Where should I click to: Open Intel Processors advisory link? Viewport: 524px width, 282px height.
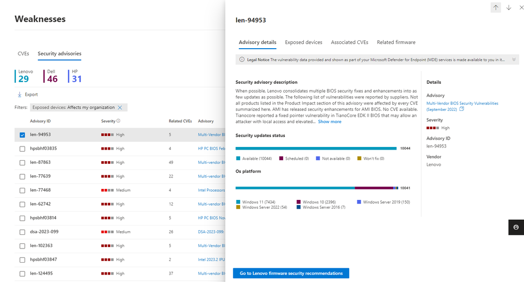(x=211, y=190)
